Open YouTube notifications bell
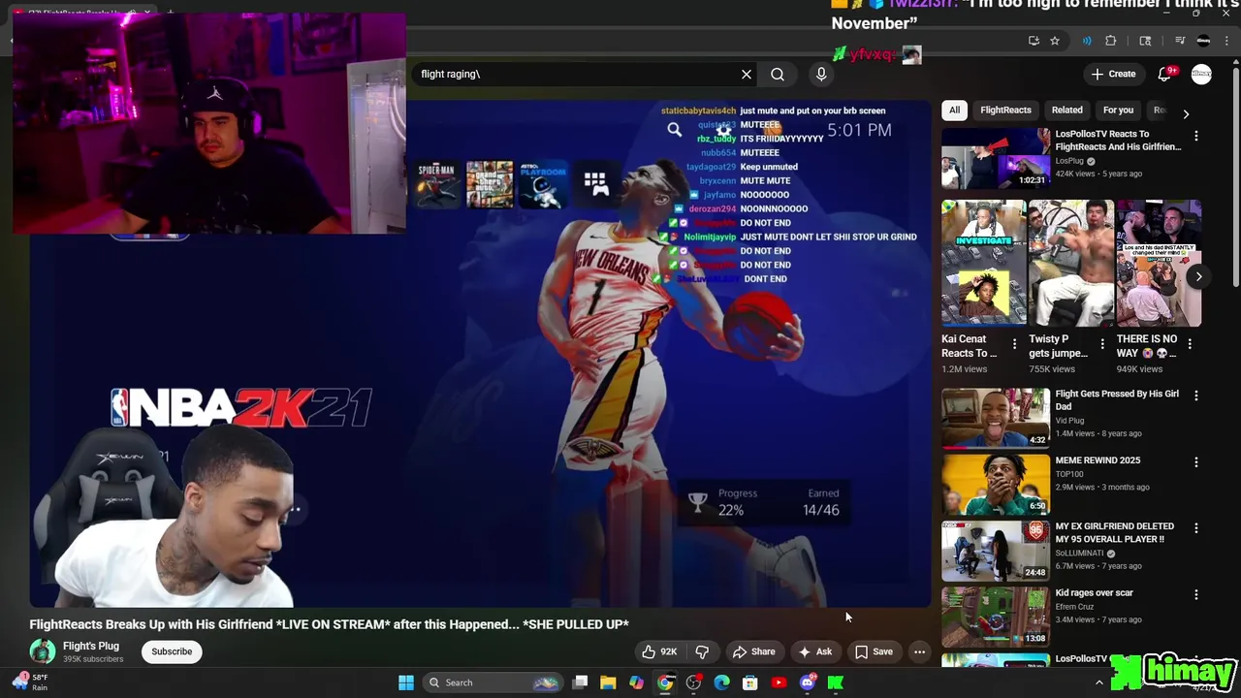Image resolution: width=1241 pixels, height=698 pixels. [x=1166, y=74]
